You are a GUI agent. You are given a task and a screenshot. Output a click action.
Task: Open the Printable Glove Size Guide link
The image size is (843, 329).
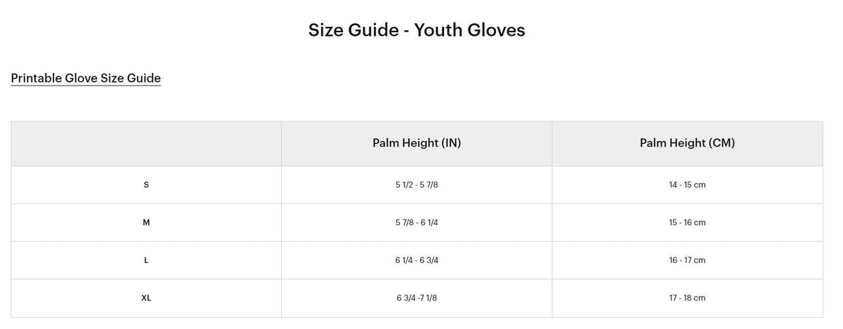86,78
